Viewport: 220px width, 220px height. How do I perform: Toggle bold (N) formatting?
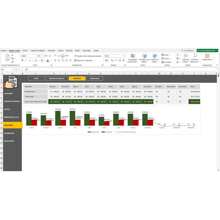[x=22, y=60]
